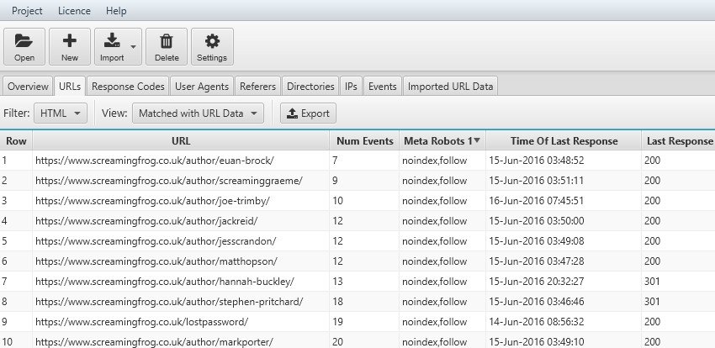Select the hannah-buckley author URL

(165, 282)
